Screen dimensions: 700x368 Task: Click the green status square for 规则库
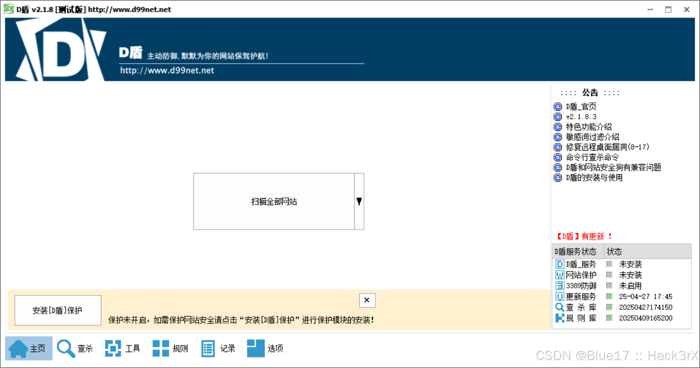pos(609,318)
